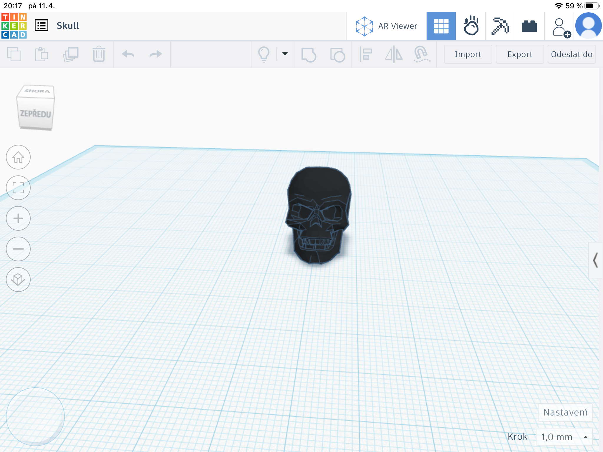603x452 pixels.
Task: Click the Skull design name
Action: (68, 26)
